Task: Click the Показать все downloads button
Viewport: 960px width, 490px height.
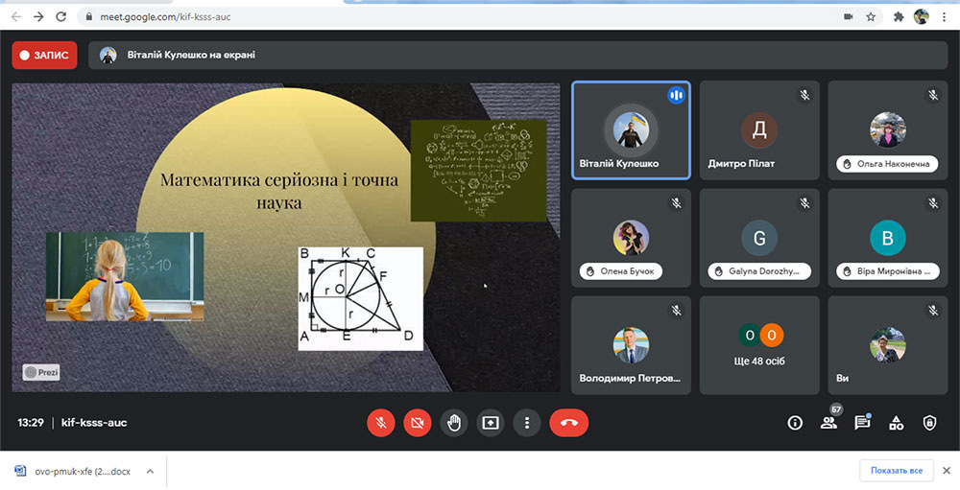Action: pos(897,471)
